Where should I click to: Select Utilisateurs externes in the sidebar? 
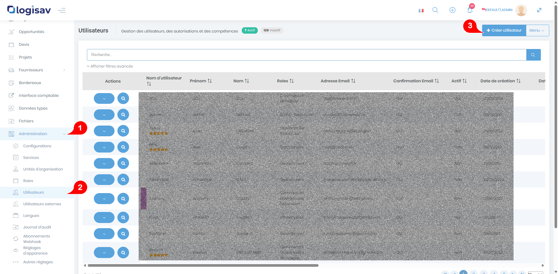pyautogui.click(x=42, y=204)
